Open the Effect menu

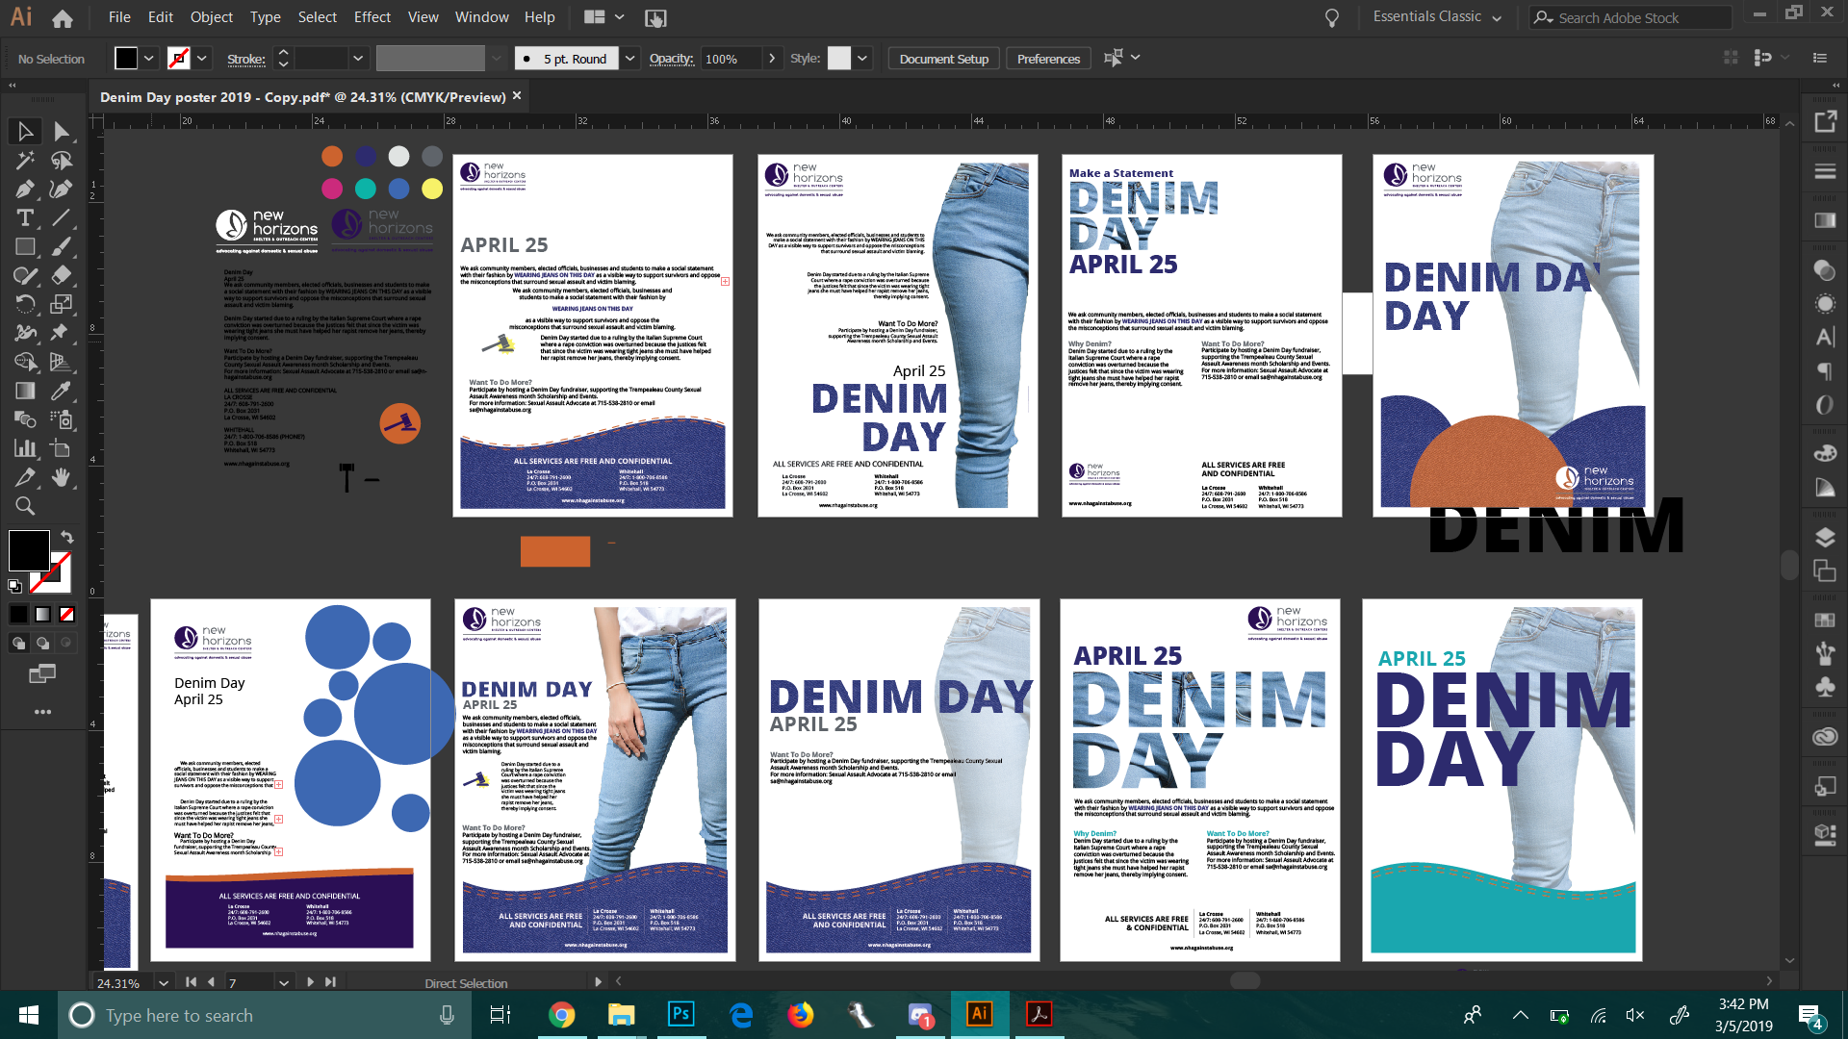(x=372, y=17)
